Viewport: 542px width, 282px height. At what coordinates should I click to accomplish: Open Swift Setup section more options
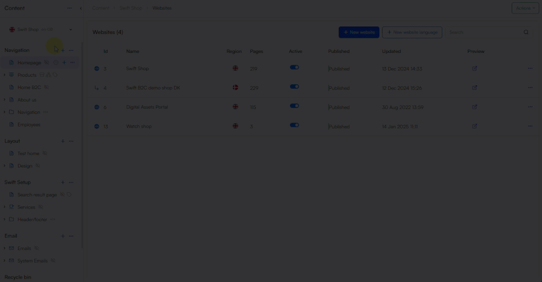point(71,183)
